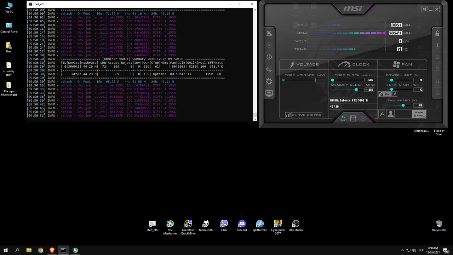Viewport: 453px width, 255px height.
Task: Click the power limit slider handle
Action: point(391,80)
